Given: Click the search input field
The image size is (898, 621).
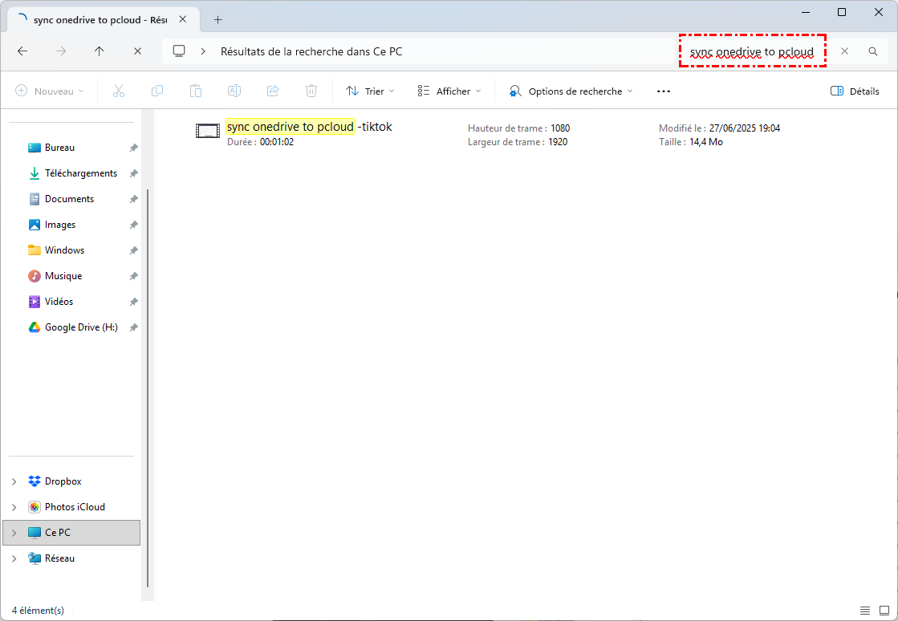Looking at the screenshot, I should click(x=751, y=51).
